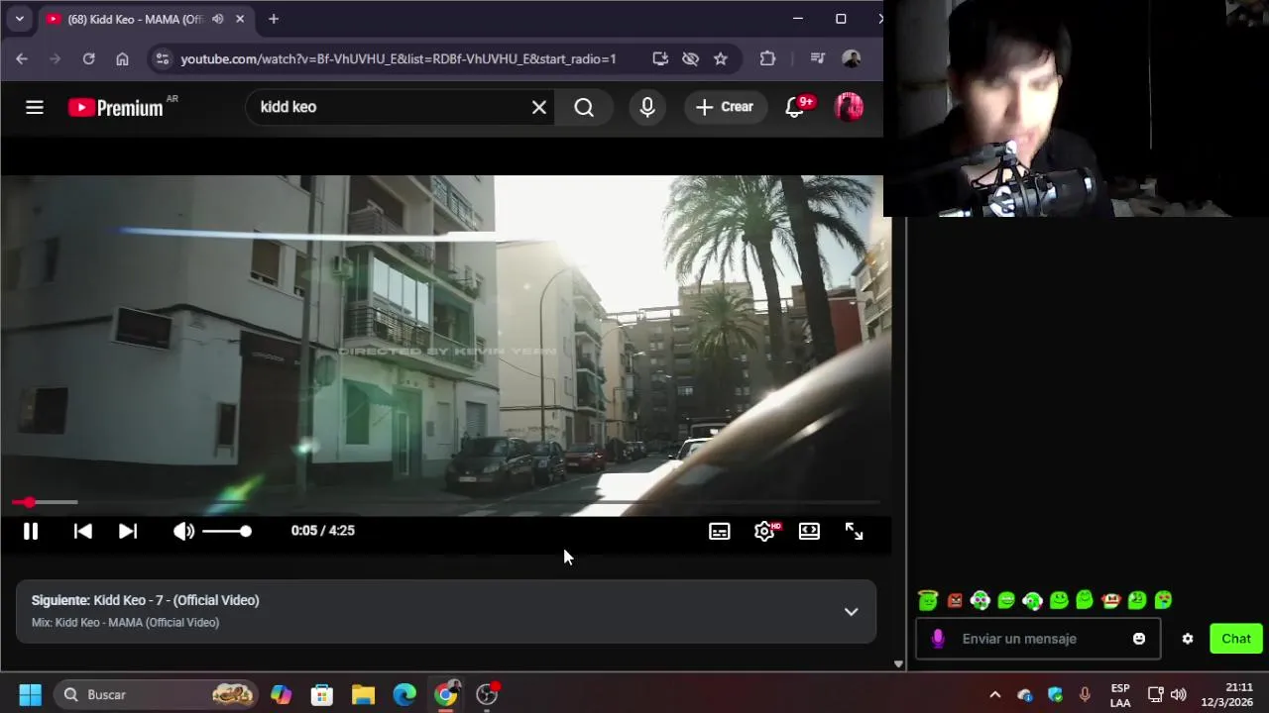Go to the browser home page

click(x=122, y=59)
